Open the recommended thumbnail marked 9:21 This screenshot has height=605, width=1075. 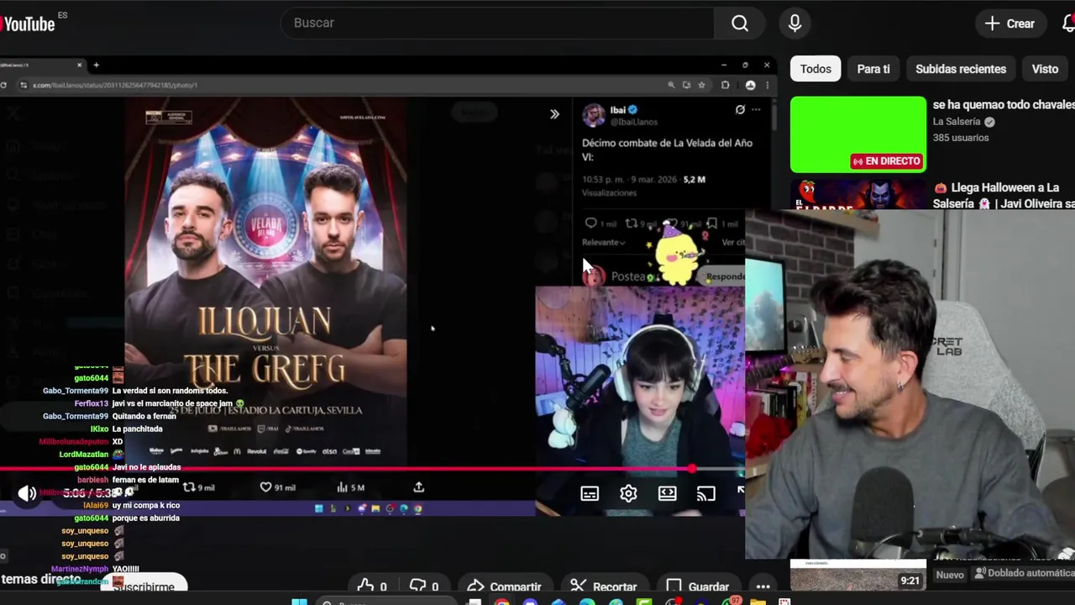point(858,575)
